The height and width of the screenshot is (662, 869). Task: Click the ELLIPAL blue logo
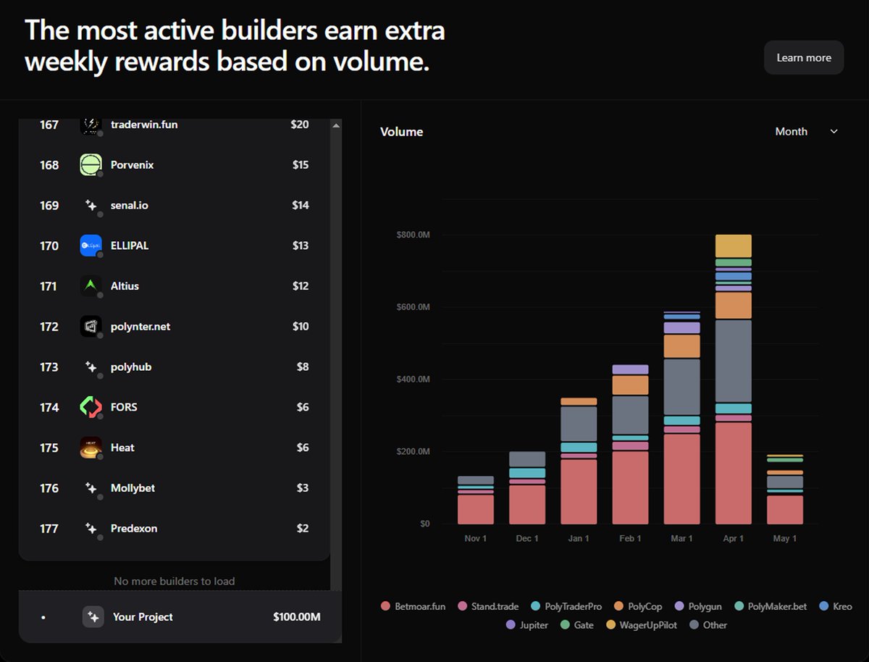[x=91, y=246]
